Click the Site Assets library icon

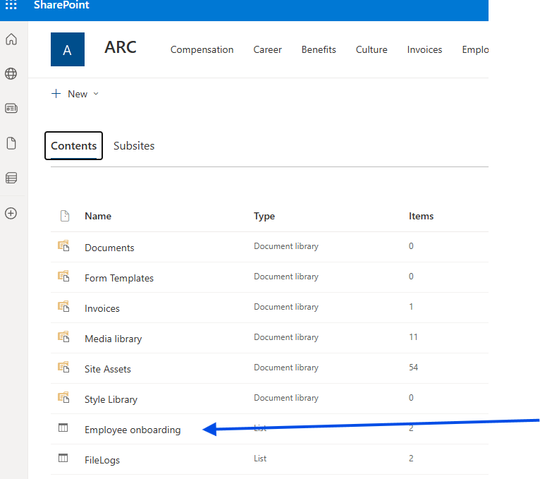coord(63,368)
